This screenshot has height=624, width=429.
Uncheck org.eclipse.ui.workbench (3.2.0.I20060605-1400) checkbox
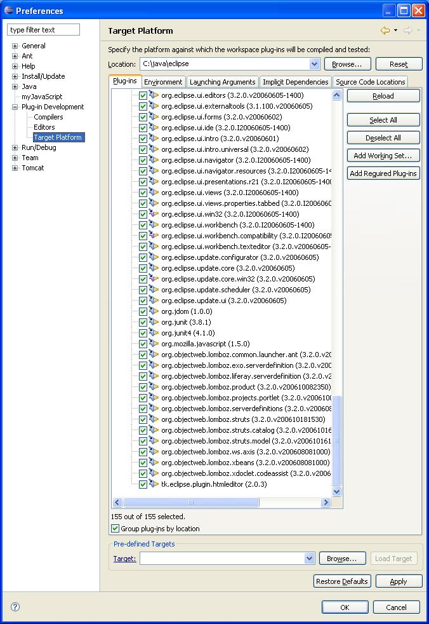[143, 225]
